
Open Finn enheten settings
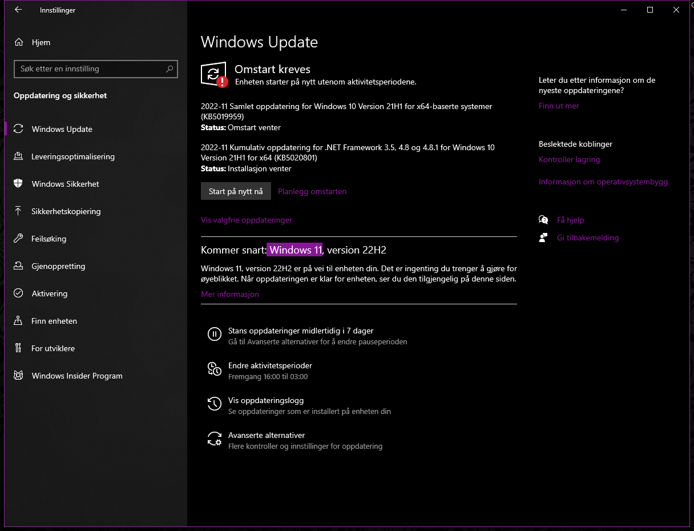(x=96, y=321)
